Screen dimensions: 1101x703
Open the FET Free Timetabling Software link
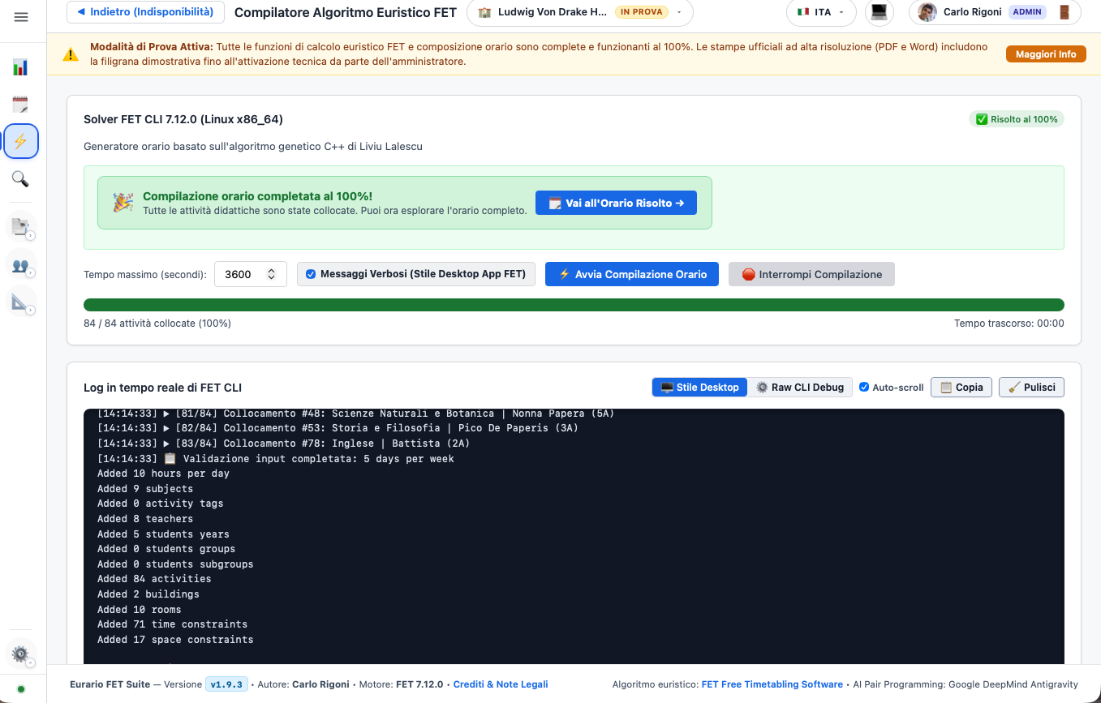point(772,684)
